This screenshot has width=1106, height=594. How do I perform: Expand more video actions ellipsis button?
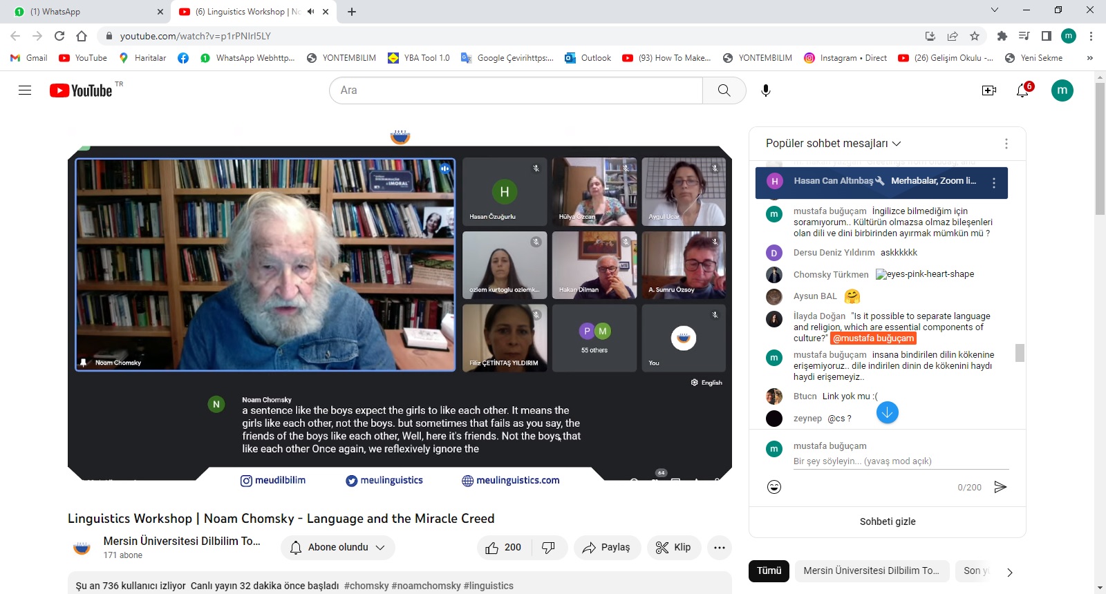[x=720, y=548]
